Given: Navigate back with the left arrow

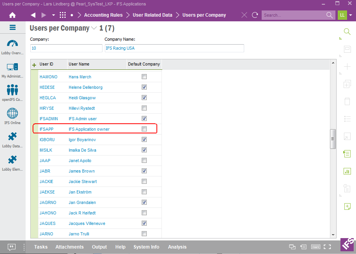Looking at the screenshot, I should [33, 15].
